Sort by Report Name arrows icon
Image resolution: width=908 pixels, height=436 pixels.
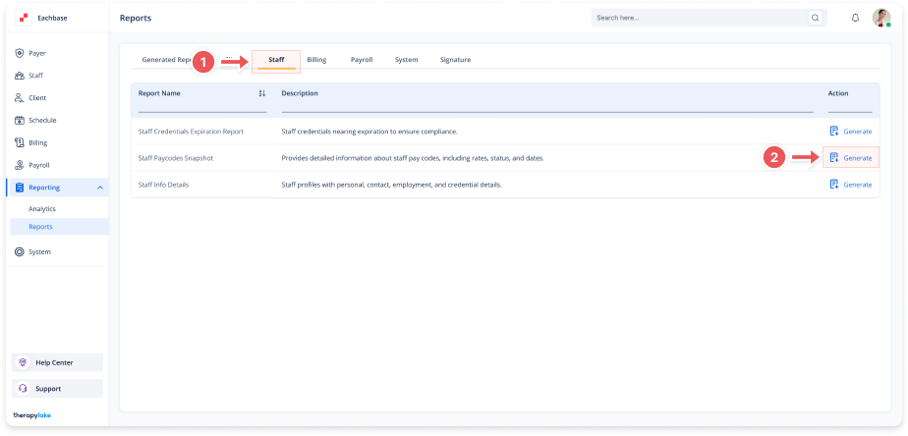261,93
